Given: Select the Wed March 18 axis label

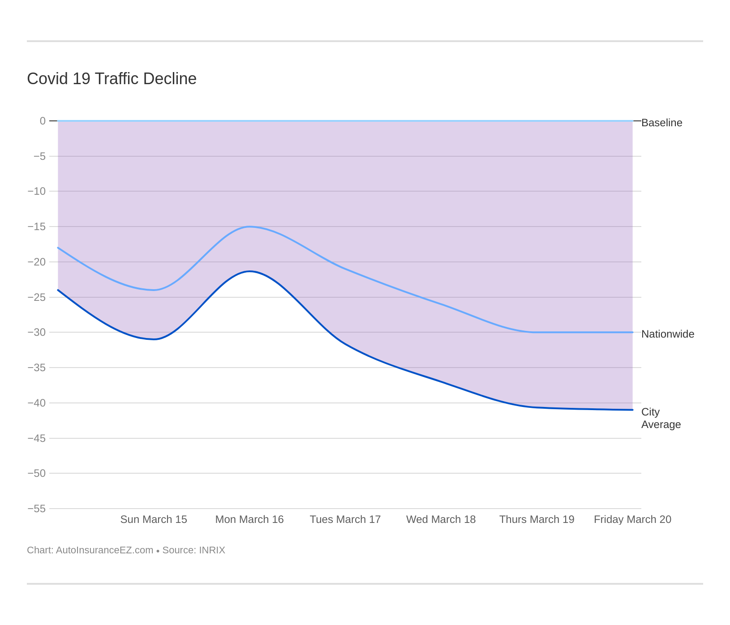Looking at the screenshot, I should [x=441, y=519].
